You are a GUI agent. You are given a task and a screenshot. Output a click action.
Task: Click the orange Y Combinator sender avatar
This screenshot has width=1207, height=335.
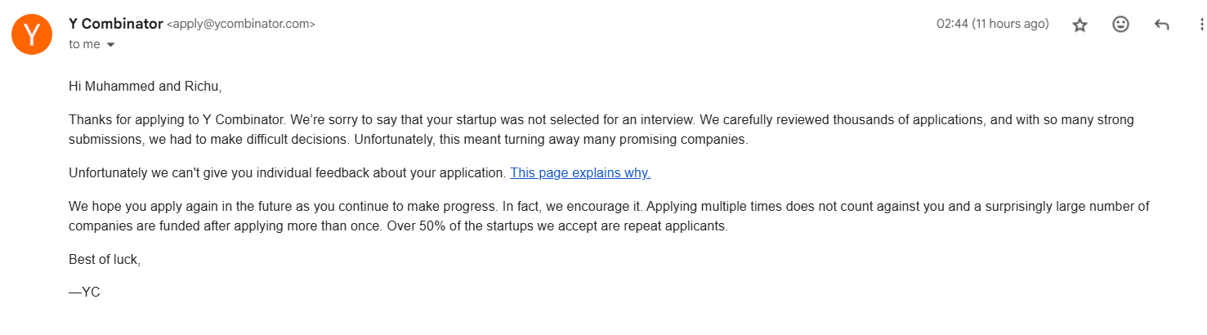(x=32, y=34)
